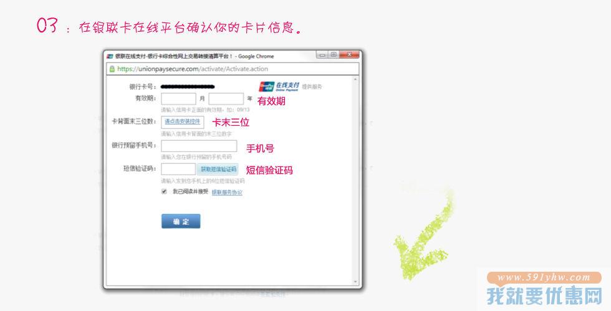Maximize the Chrome popup window

(x=334, y=55)
